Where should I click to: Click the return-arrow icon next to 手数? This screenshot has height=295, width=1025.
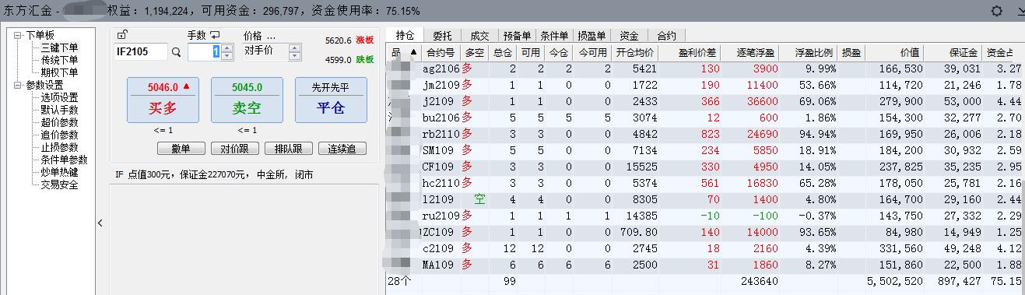(x=215, y=35)
